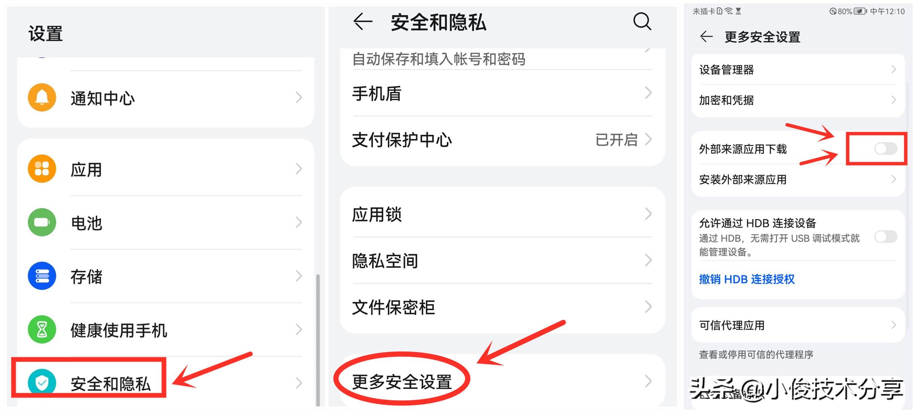The width and height of the screenshot is (916, 413).
Task: Click the search magnifier in 安全和隐私
Action: [x=642, y=22]
